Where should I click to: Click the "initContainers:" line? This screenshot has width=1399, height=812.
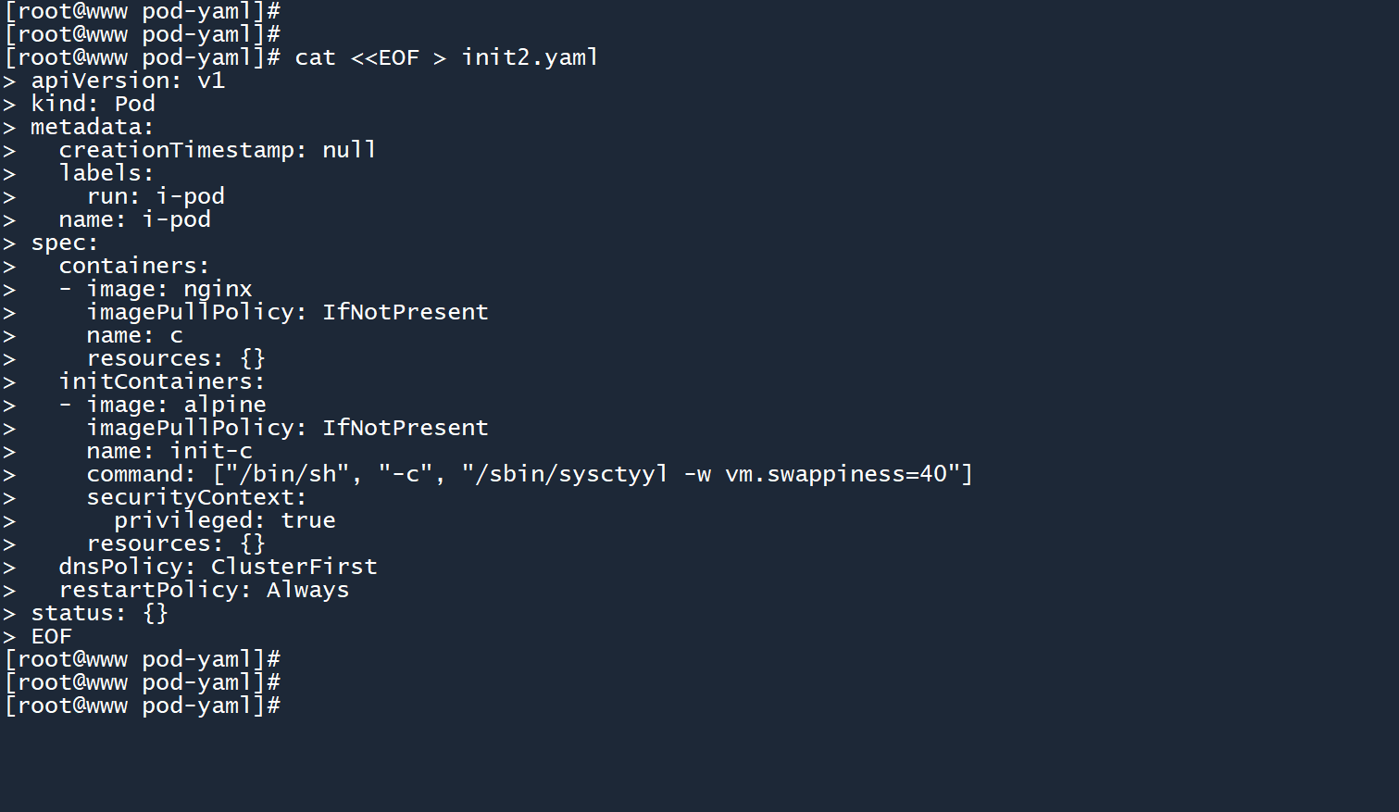tap(162, 381)
